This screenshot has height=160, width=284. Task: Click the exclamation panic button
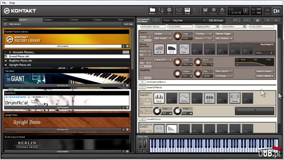[x=245, y=11]
